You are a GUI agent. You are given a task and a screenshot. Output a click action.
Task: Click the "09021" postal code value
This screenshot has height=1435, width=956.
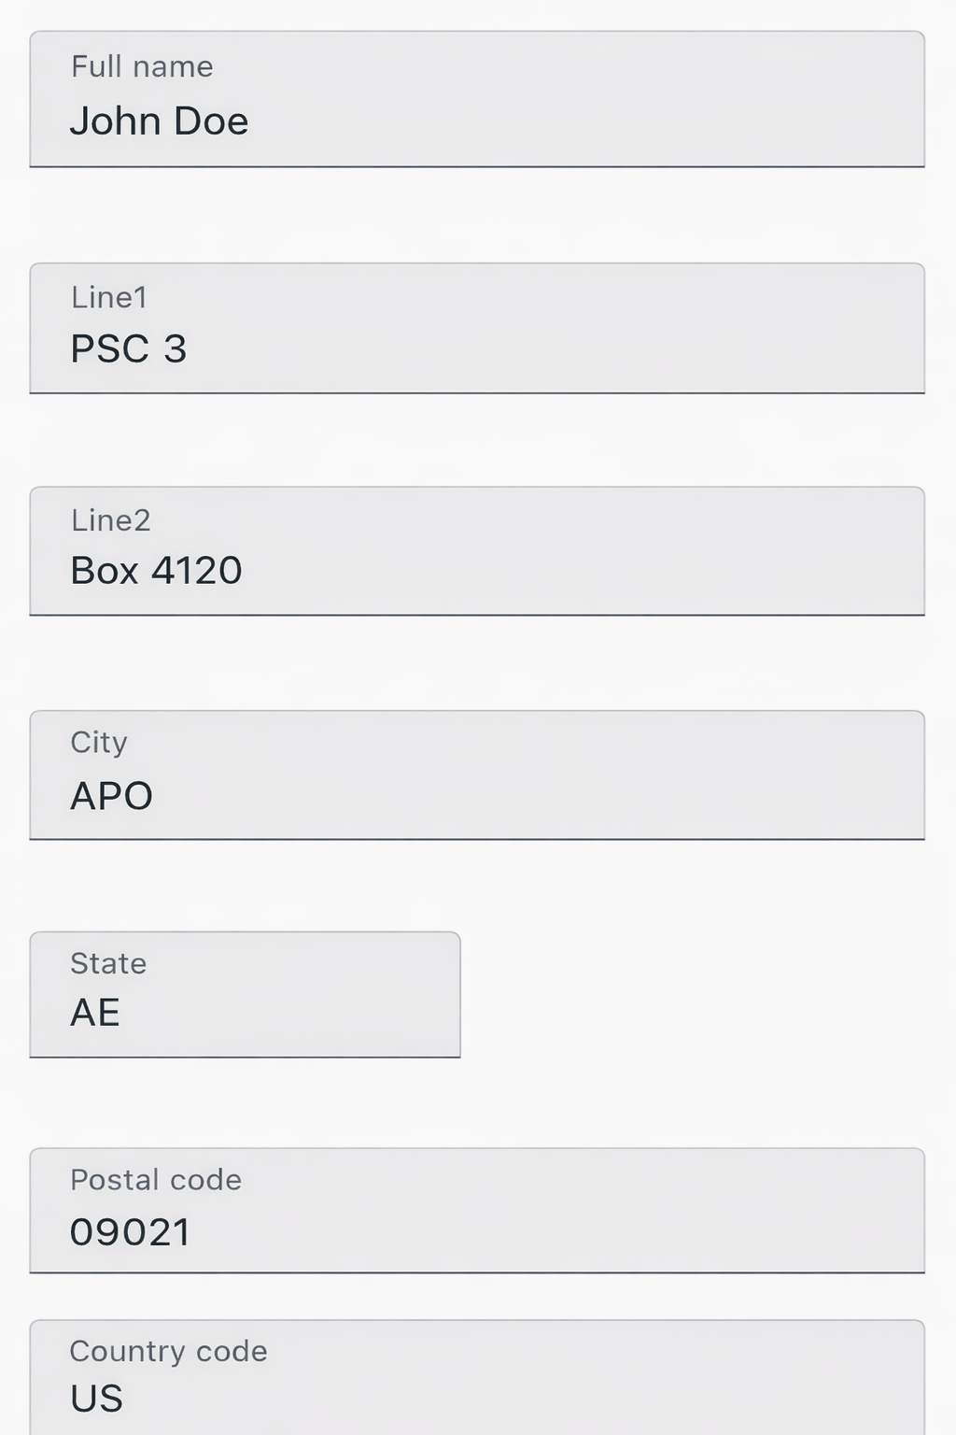point(130,1232)
